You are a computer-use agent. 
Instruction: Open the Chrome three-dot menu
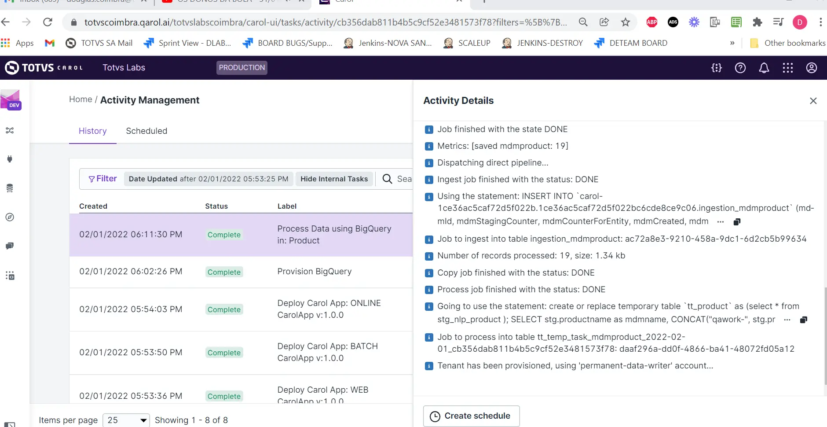[820, 22]
